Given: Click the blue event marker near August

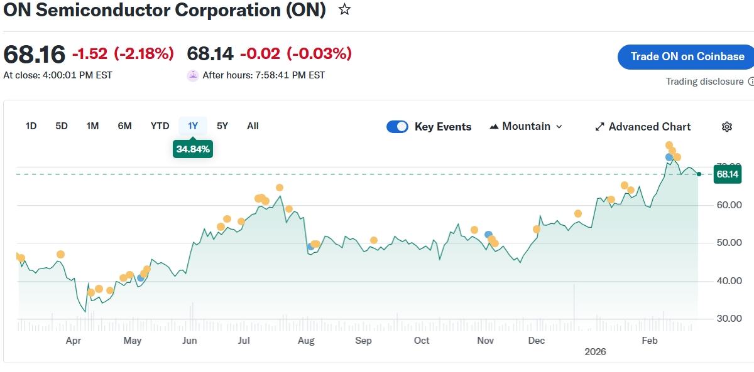Looking at the screenshot, I should pyautogui.click(x=311, y=247).
